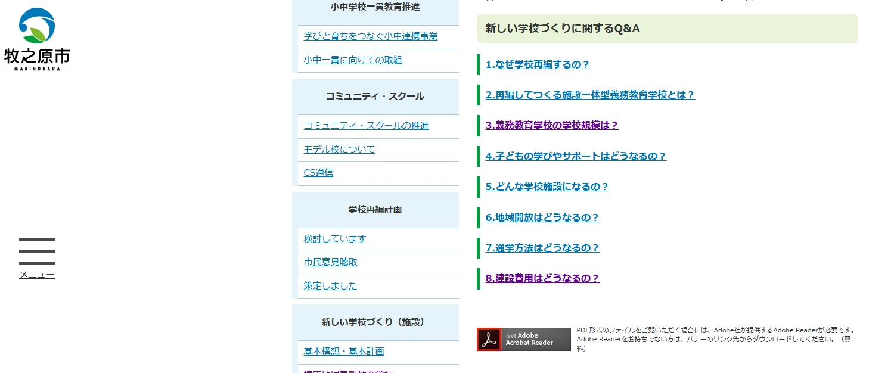The width and height of the screenshot is (891, 373).
Task: Click the 小中学校一貫教育推進 sidebar heading
Action: pyautogui.click(x=375, y=7)
